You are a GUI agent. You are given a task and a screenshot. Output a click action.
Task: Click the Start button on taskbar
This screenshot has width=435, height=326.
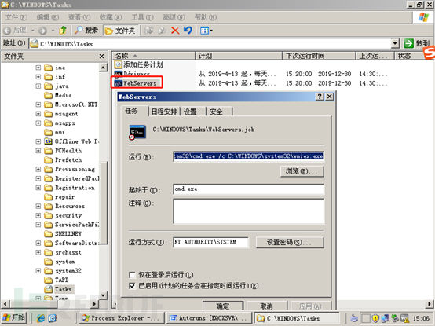(14, 317)
